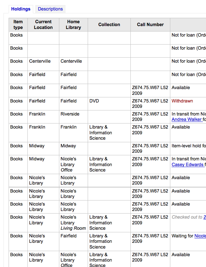Image resolution: width=206 pixels, height=267 pixels.
Task: Click the Nicole link after 'Waiting for'
Action: 200,236
